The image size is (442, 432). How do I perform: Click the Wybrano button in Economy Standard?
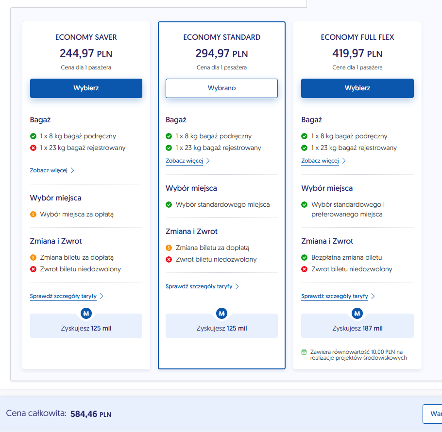(221, 88)
